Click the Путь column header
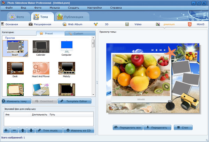Screen dimensions: 209x142 pyautogui.click(x=71, y=115)
